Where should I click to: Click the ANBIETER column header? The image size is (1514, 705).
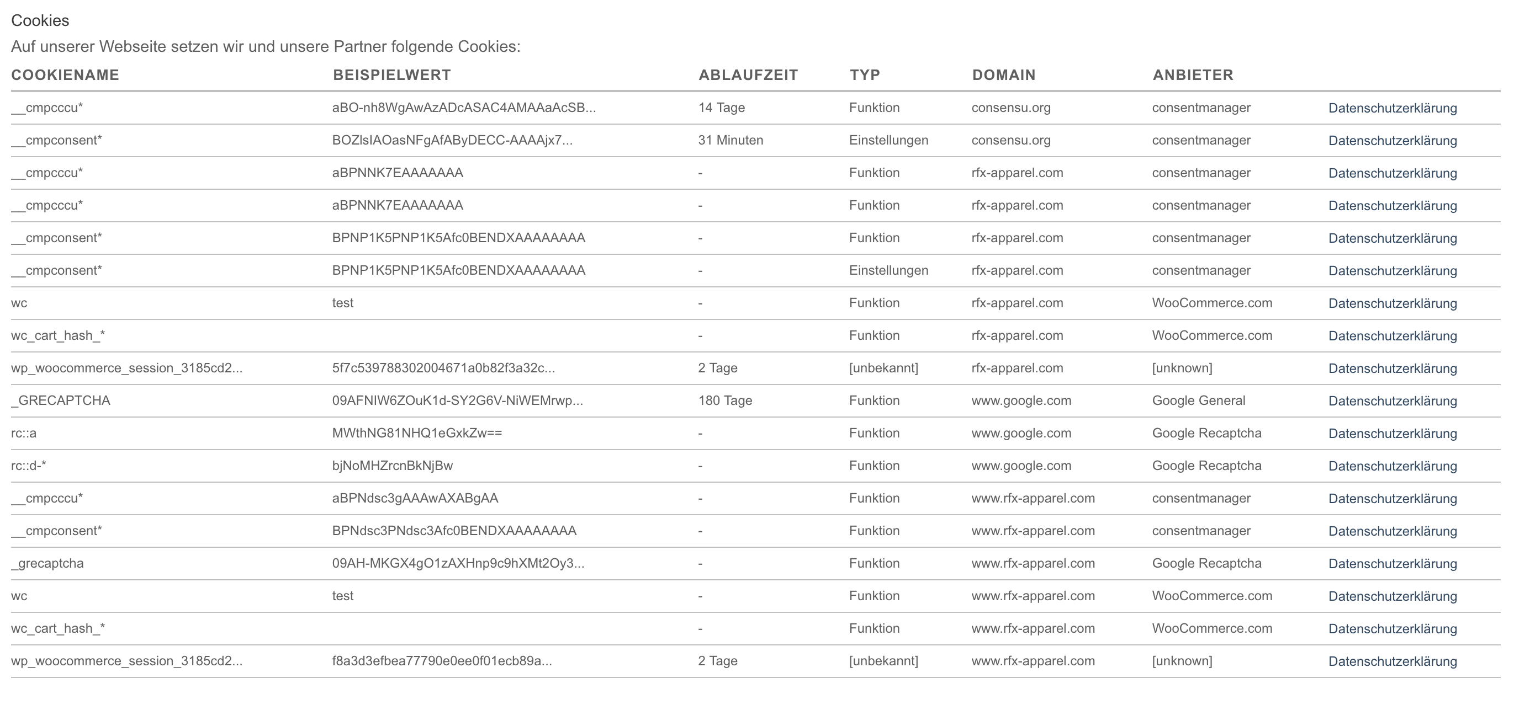coord(1193,75)
